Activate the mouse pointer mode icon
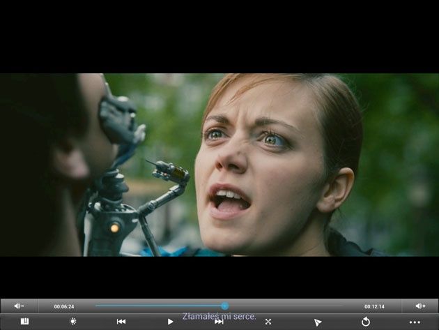This screenshot has width=439, height=330. click(317, 322)
